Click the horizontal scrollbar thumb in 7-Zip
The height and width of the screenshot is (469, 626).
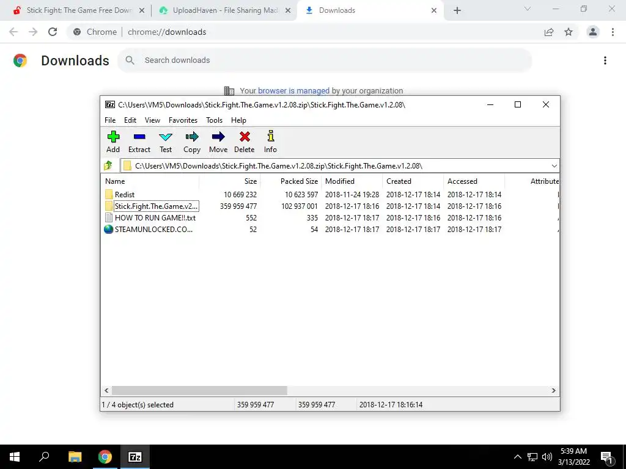point(199,390)
